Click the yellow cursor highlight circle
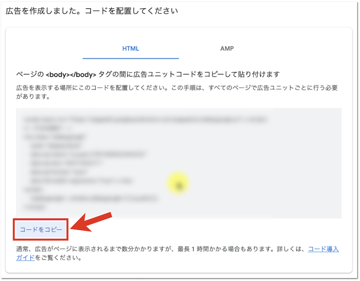The width and height of the screenshot is (360, 281). 178,184
